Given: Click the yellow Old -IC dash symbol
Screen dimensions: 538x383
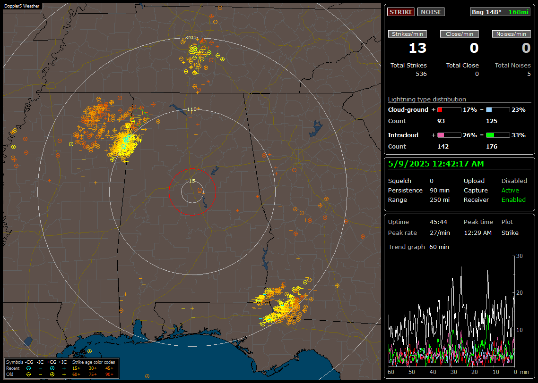Looking at the screenshot, I should tap(41, 375).
